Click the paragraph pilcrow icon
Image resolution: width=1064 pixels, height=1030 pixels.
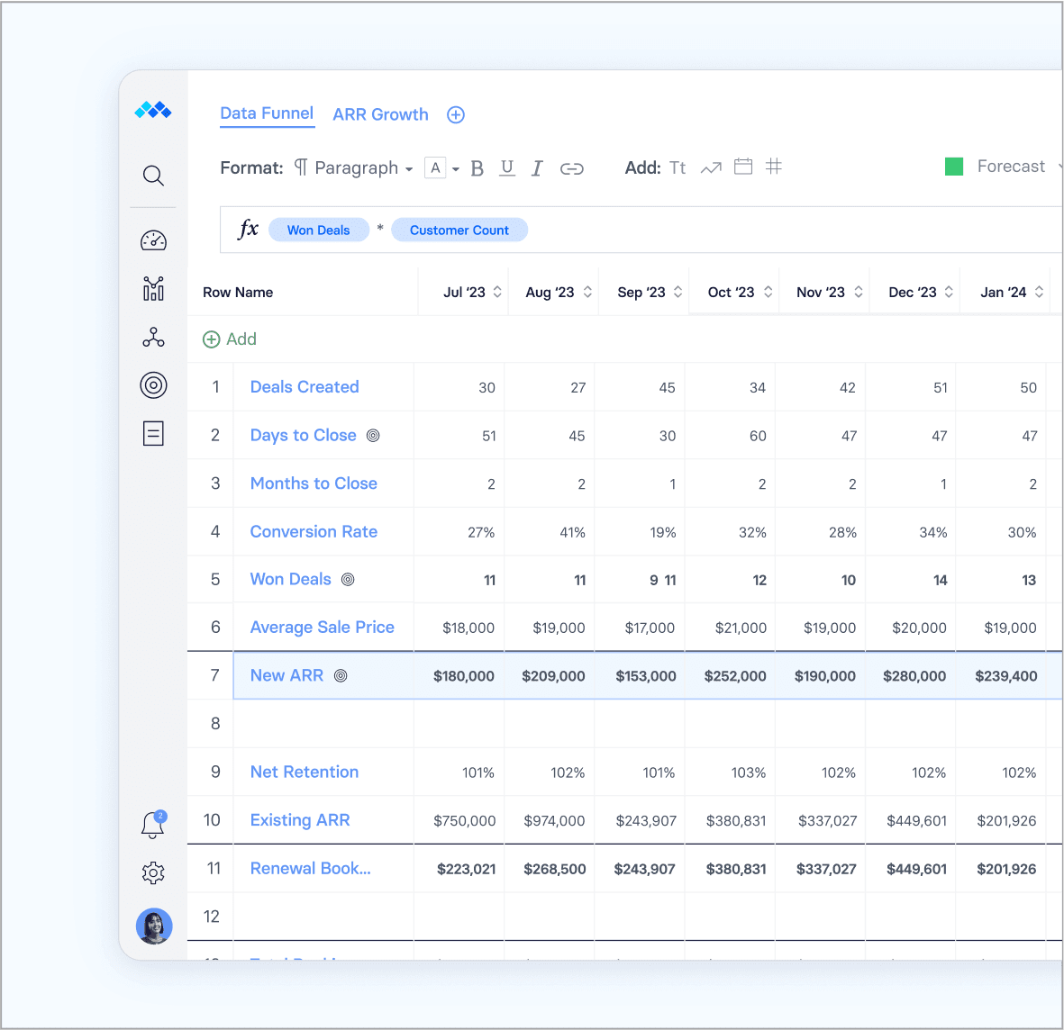301,167
